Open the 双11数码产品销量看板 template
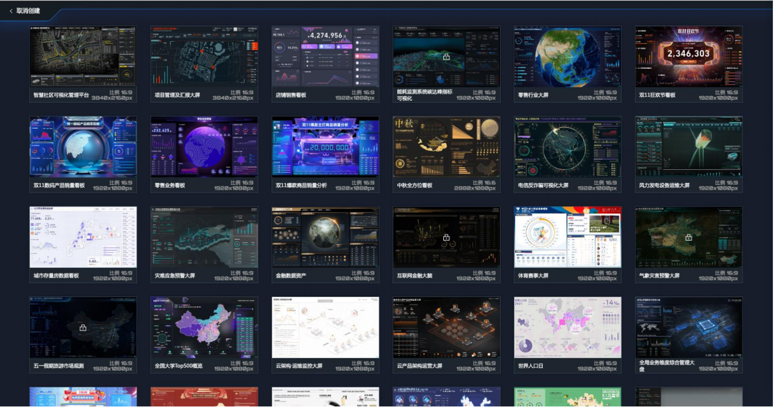Screen dimensions: 775x409 tap(83, 147)
